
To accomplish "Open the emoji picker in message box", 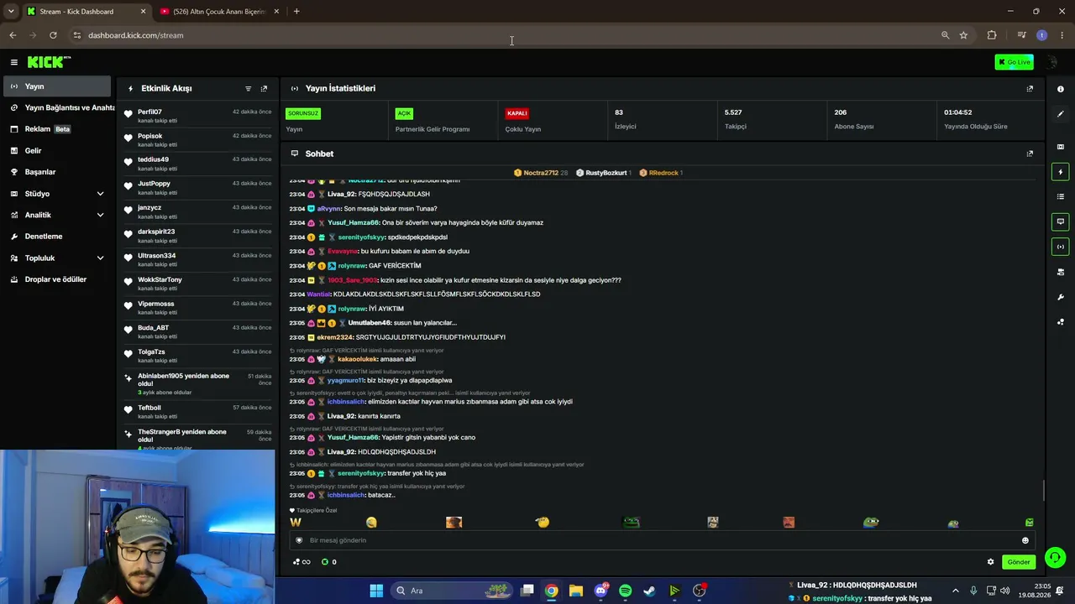I will coord(1025,540).
